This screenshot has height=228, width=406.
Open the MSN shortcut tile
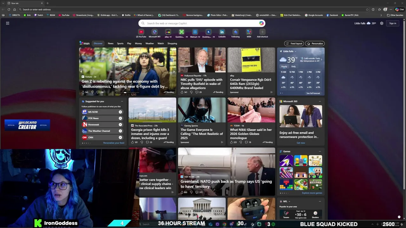249,32
